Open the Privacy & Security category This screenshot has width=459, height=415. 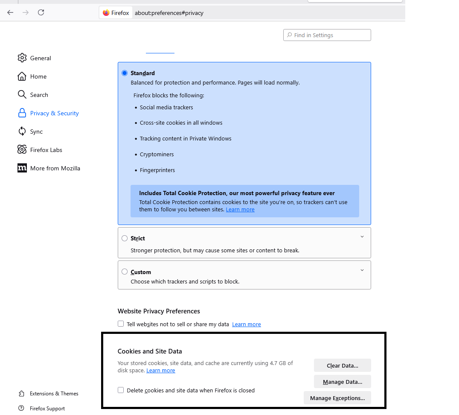tap(55, 114)
